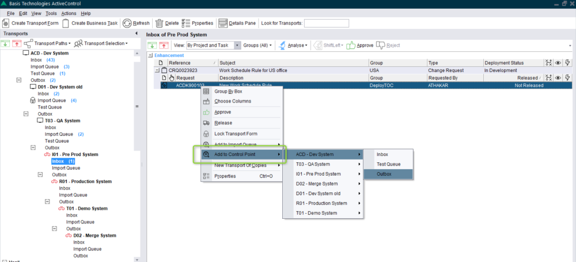The width and height of the screenshot is (576, 262).
Task: Select T01 - Demo System in tree
Action: click(87, 208)
